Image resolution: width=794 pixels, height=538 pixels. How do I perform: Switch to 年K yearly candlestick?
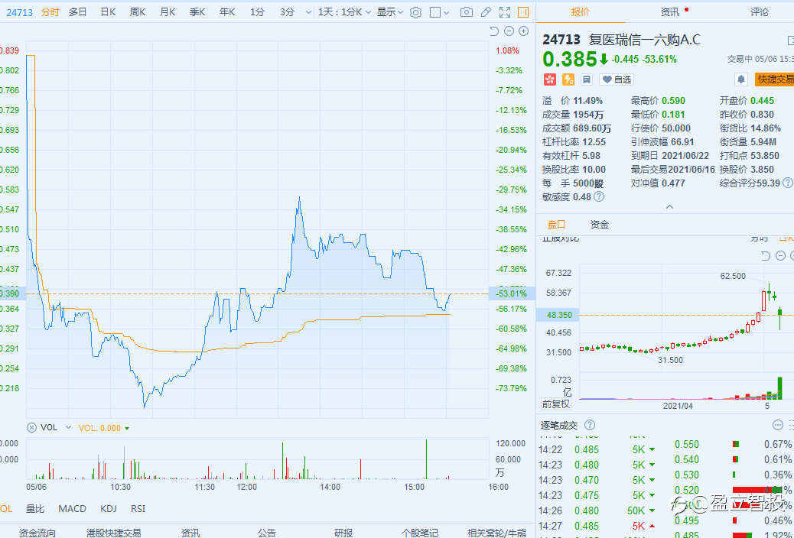(x=227, y=12)
